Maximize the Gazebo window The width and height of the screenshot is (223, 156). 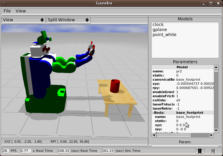point(211,4)
